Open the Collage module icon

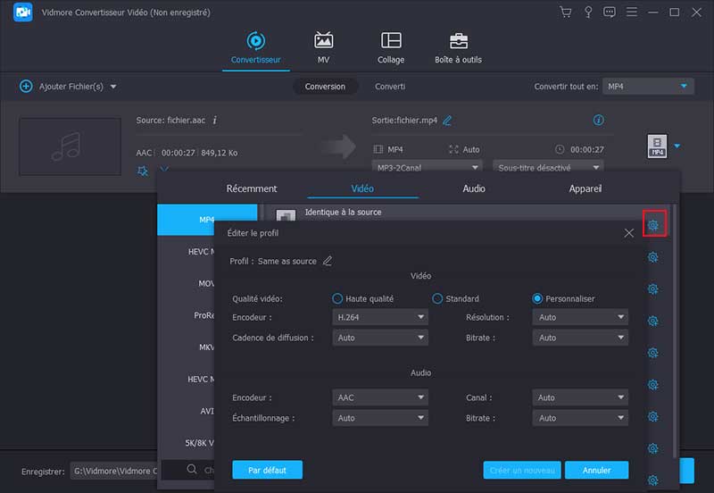pyautogui.click(x=391, y=41)
